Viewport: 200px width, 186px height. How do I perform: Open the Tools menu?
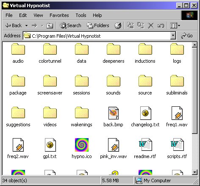81,15
